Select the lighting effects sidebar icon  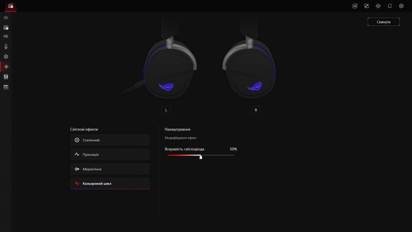6,67
